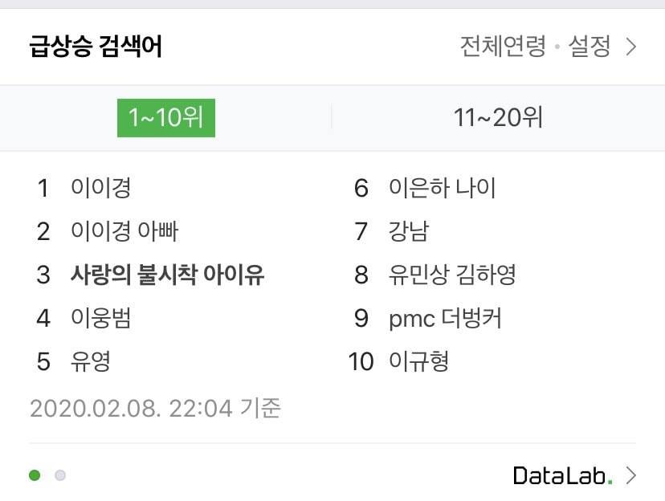Image resolution: width=665 pixels, height=501 pixels.
Task: Select the first green page dot
Action: (35, 475)
